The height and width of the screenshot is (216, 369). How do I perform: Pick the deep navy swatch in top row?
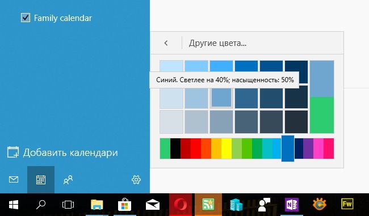(296, 66)
